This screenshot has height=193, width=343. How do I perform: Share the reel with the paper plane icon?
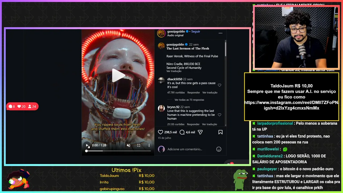point(200,132)
